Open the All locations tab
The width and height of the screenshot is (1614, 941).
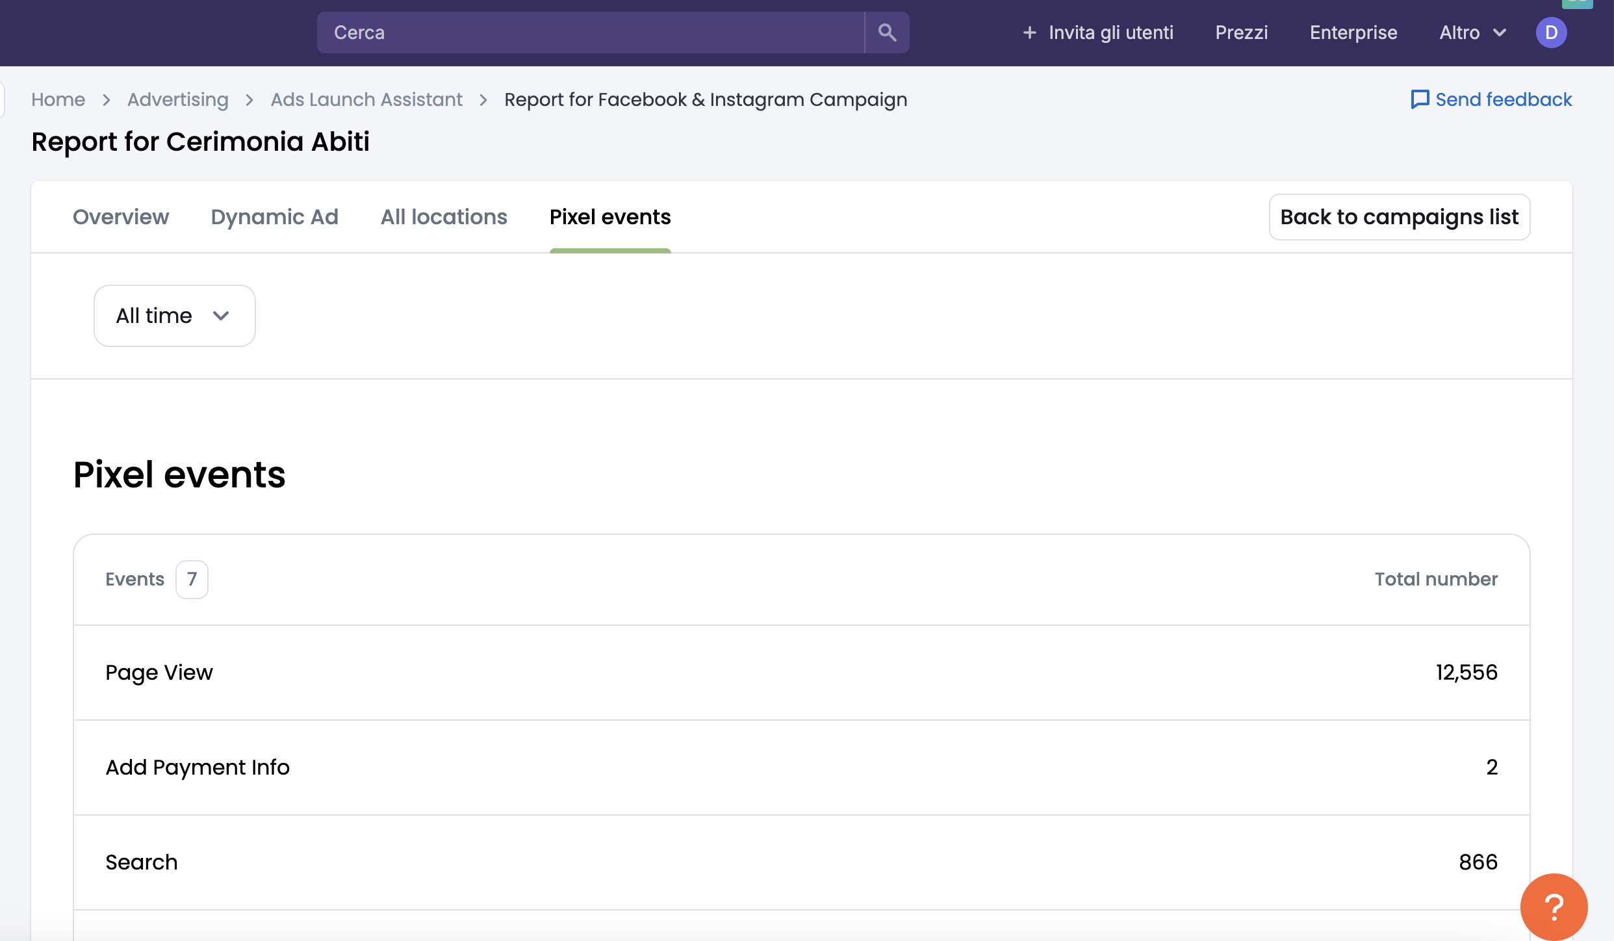[444, 217]
